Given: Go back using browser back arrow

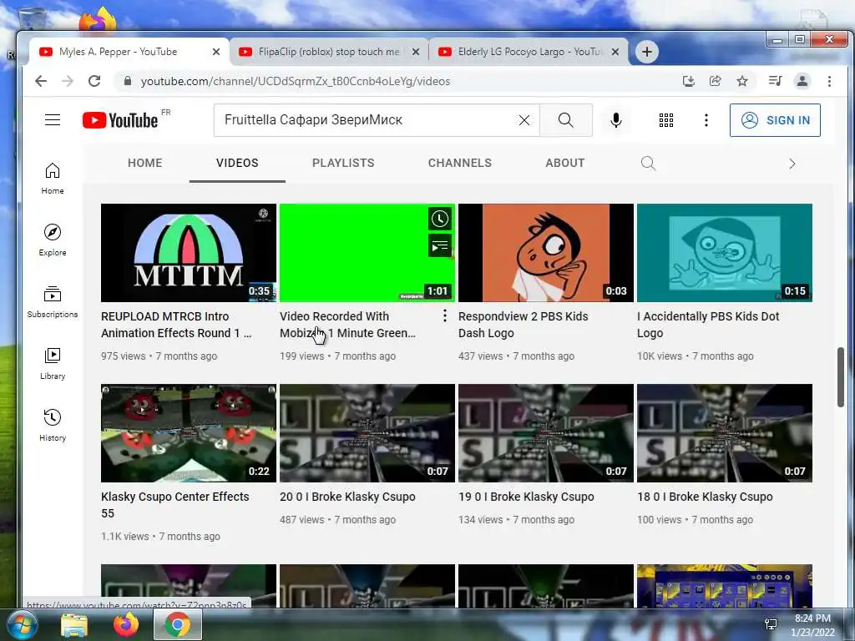Looking at the screenshot, I should pos(41,81).
